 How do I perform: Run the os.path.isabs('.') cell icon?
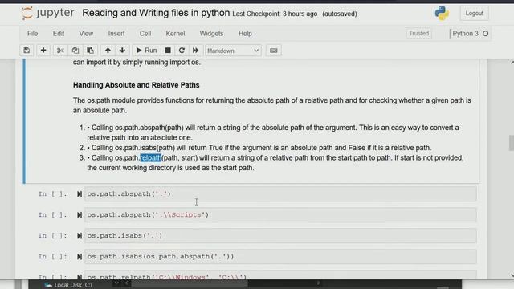80,236
